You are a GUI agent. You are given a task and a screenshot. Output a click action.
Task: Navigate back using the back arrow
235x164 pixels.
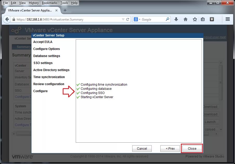[7, 19]
